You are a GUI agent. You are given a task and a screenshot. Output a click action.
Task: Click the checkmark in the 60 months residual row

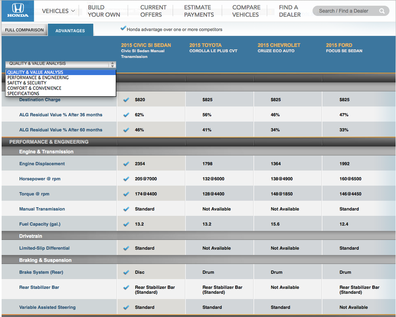[126, 130]
